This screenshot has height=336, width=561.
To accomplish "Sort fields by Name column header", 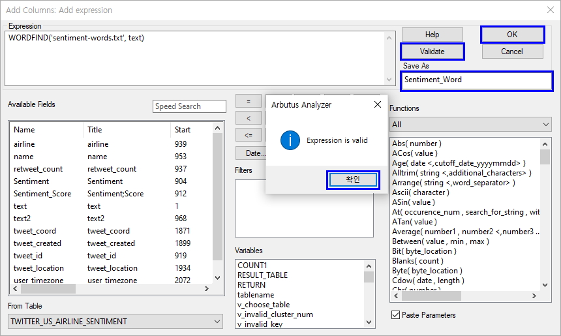I will pos(47,130).
